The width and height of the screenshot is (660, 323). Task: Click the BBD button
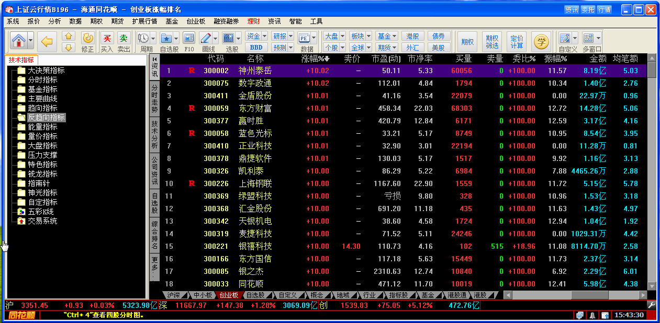256,48
